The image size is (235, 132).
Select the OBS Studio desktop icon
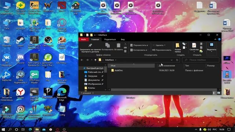[48, 41]
